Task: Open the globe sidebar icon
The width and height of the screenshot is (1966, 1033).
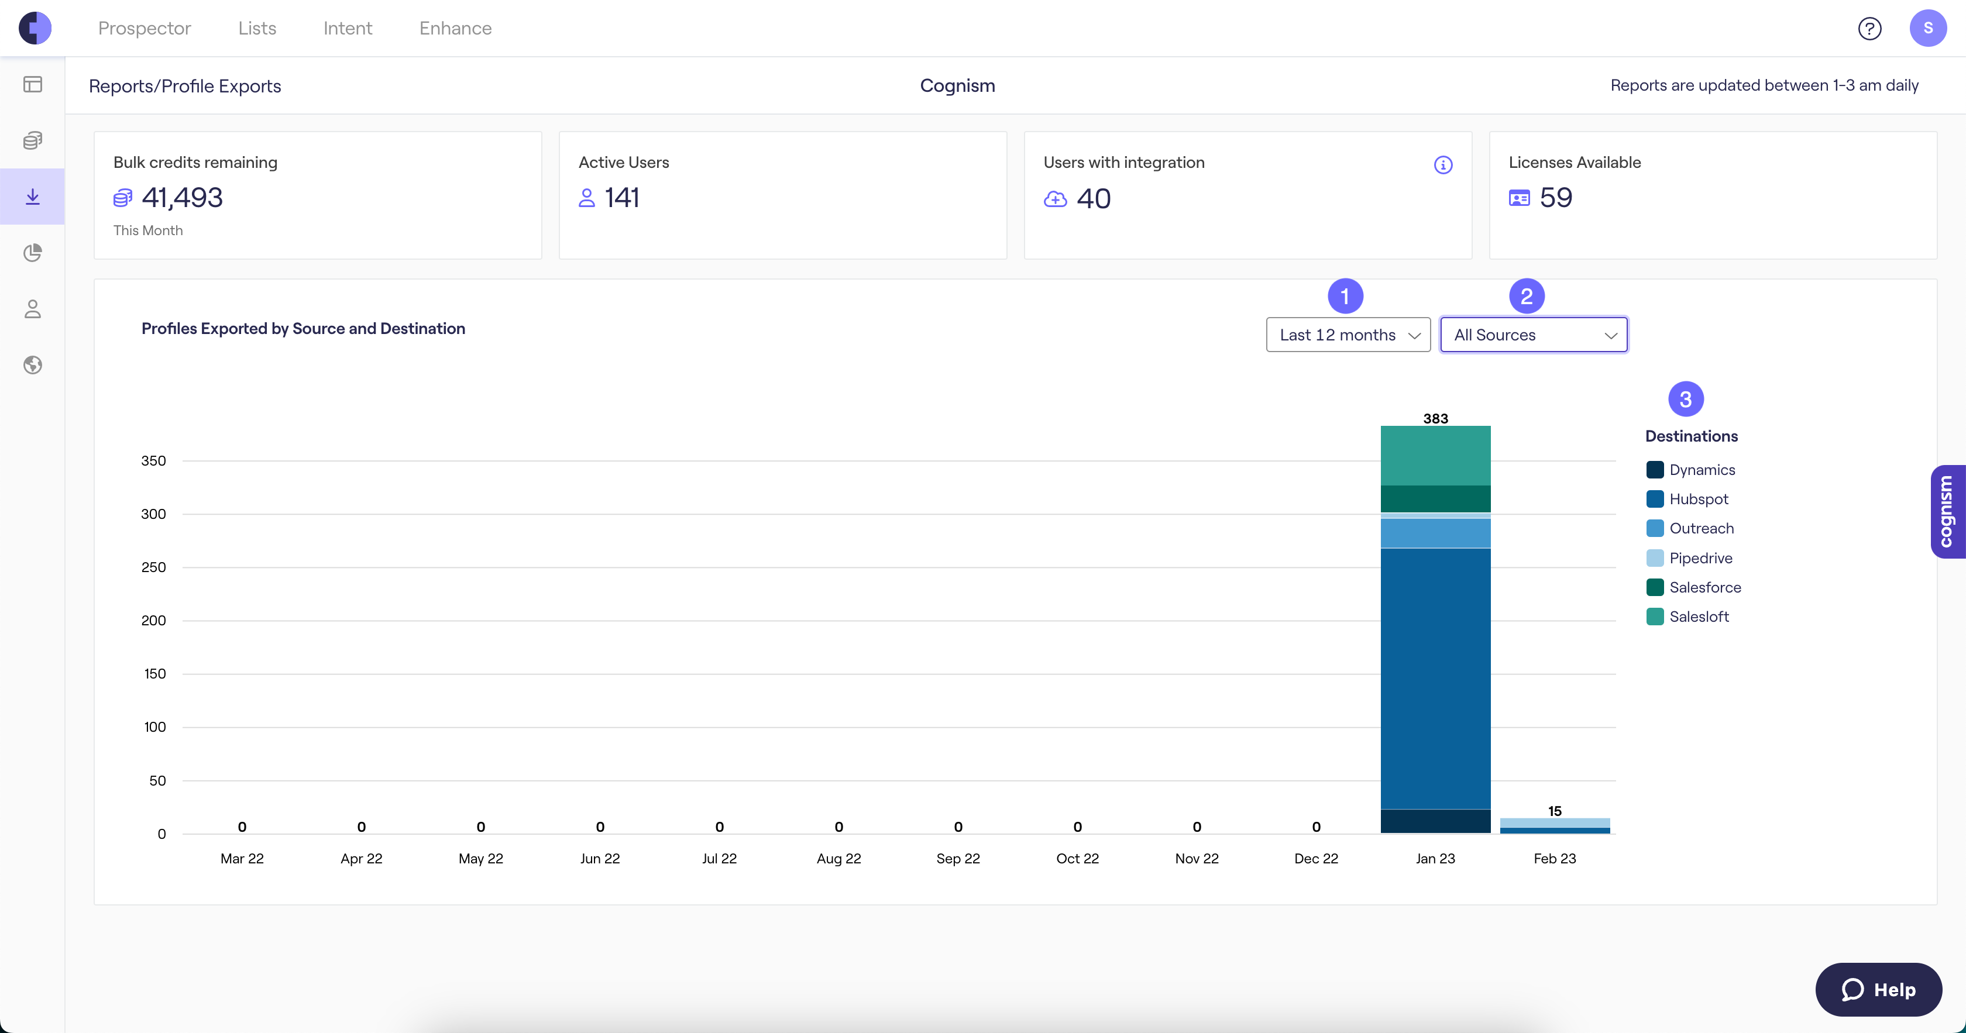Action: (32, 364)
